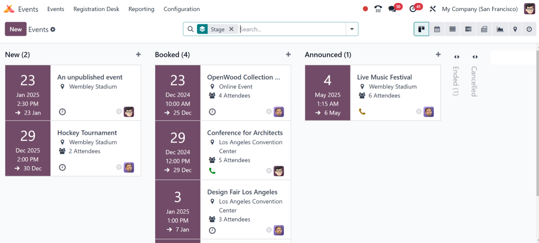Toggle kanban state on Hockey Tournament
Viewport: 539px width, 243px height.
coord(119,167)
